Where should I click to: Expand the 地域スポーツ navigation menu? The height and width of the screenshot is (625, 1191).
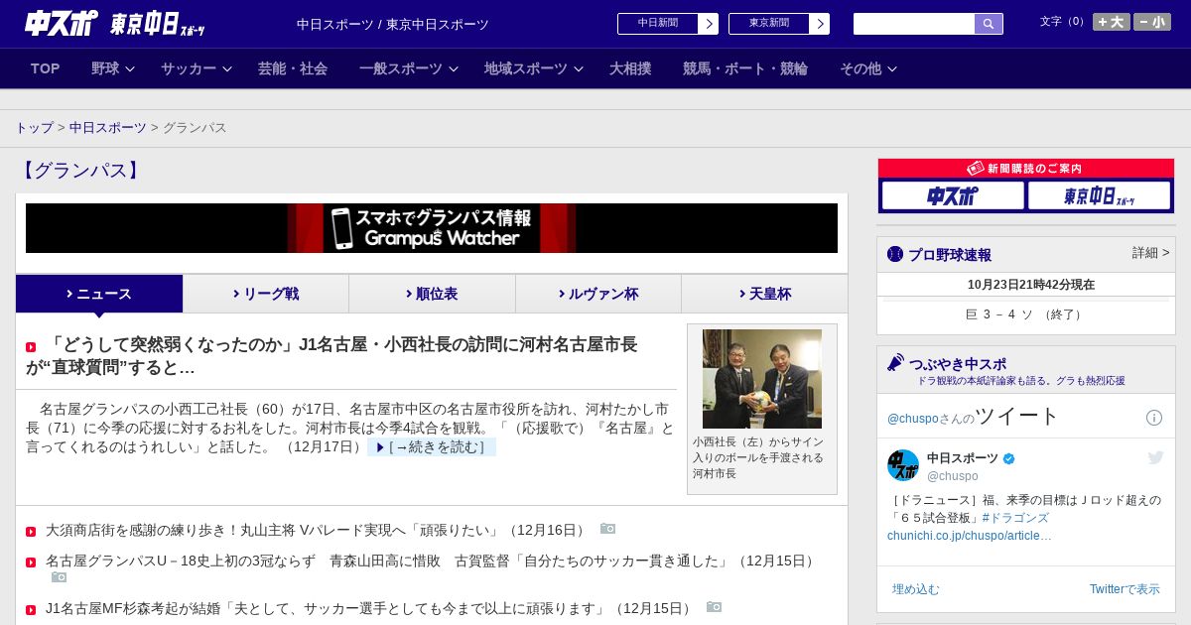coord(534,68)
